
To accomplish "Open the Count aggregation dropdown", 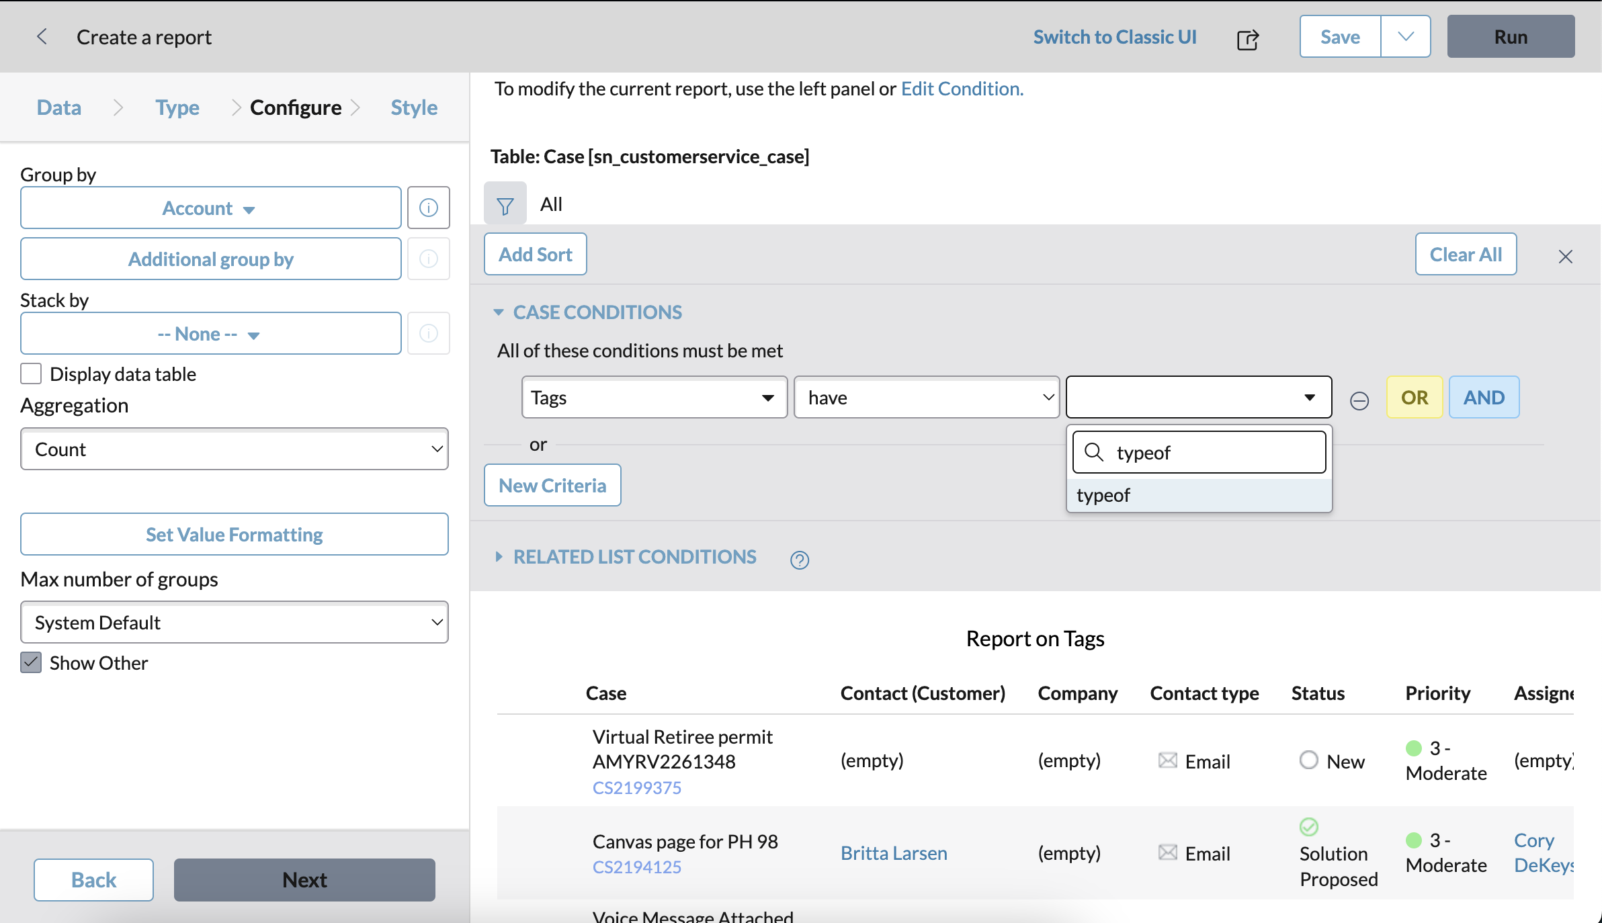I will (235, 449).
